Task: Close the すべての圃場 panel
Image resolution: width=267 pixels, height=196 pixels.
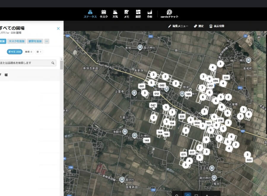Action: pos(58,29)
